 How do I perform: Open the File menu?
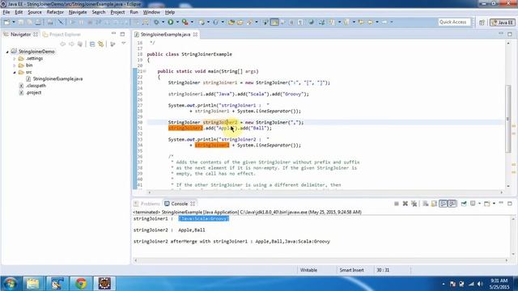click(6, 12)
